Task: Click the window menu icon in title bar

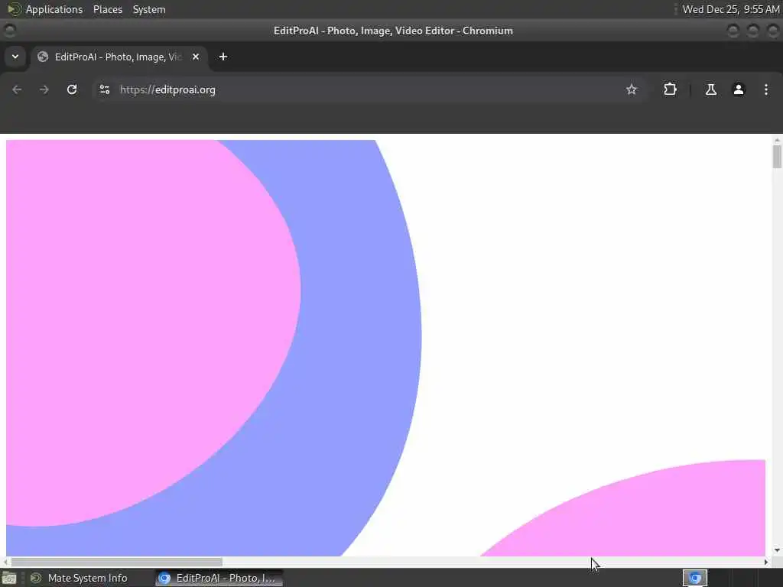Action: pyautogui.click(x=9, y=31)
